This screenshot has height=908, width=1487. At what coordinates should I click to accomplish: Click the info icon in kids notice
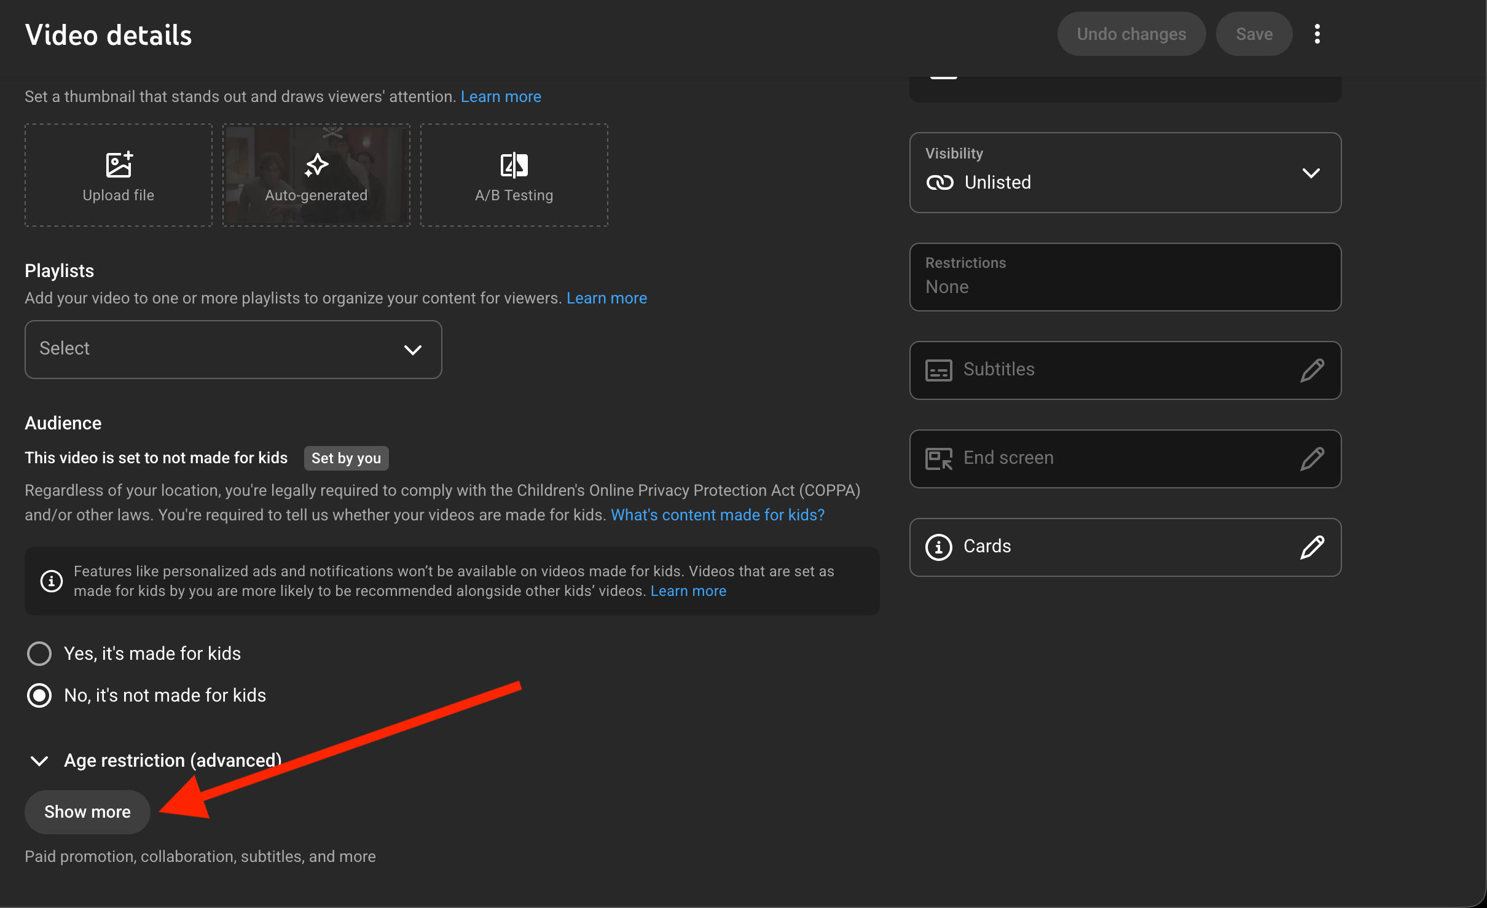click(x=52, y=581)
